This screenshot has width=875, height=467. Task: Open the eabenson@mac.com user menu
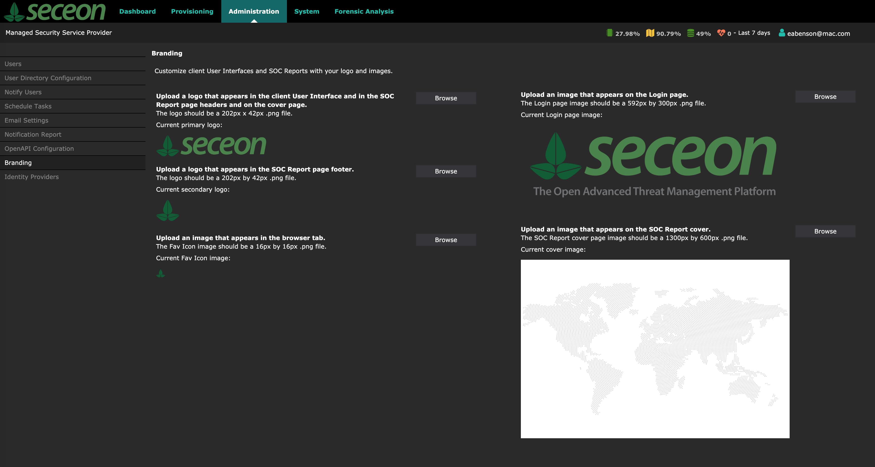[818, 34]
